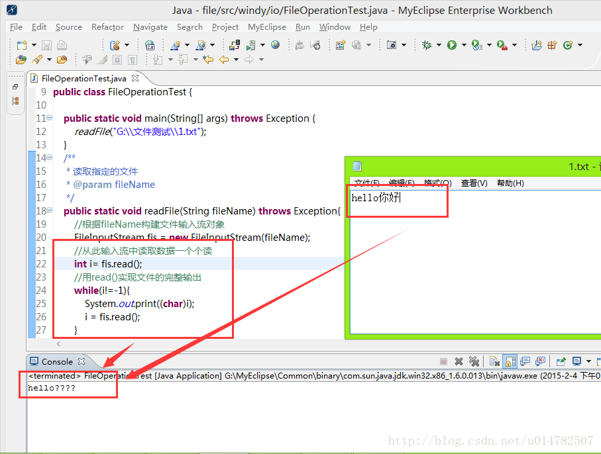Open the Refactor menu
The image size is (601, 454).
point(107,27)
